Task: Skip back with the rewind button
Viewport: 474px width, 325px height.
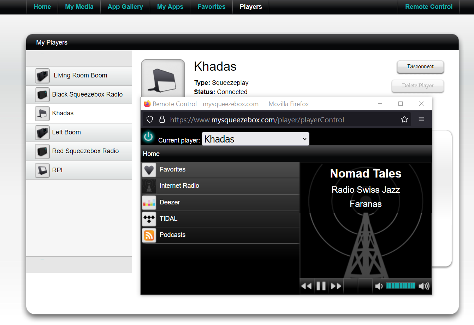Action: [307, 286]
